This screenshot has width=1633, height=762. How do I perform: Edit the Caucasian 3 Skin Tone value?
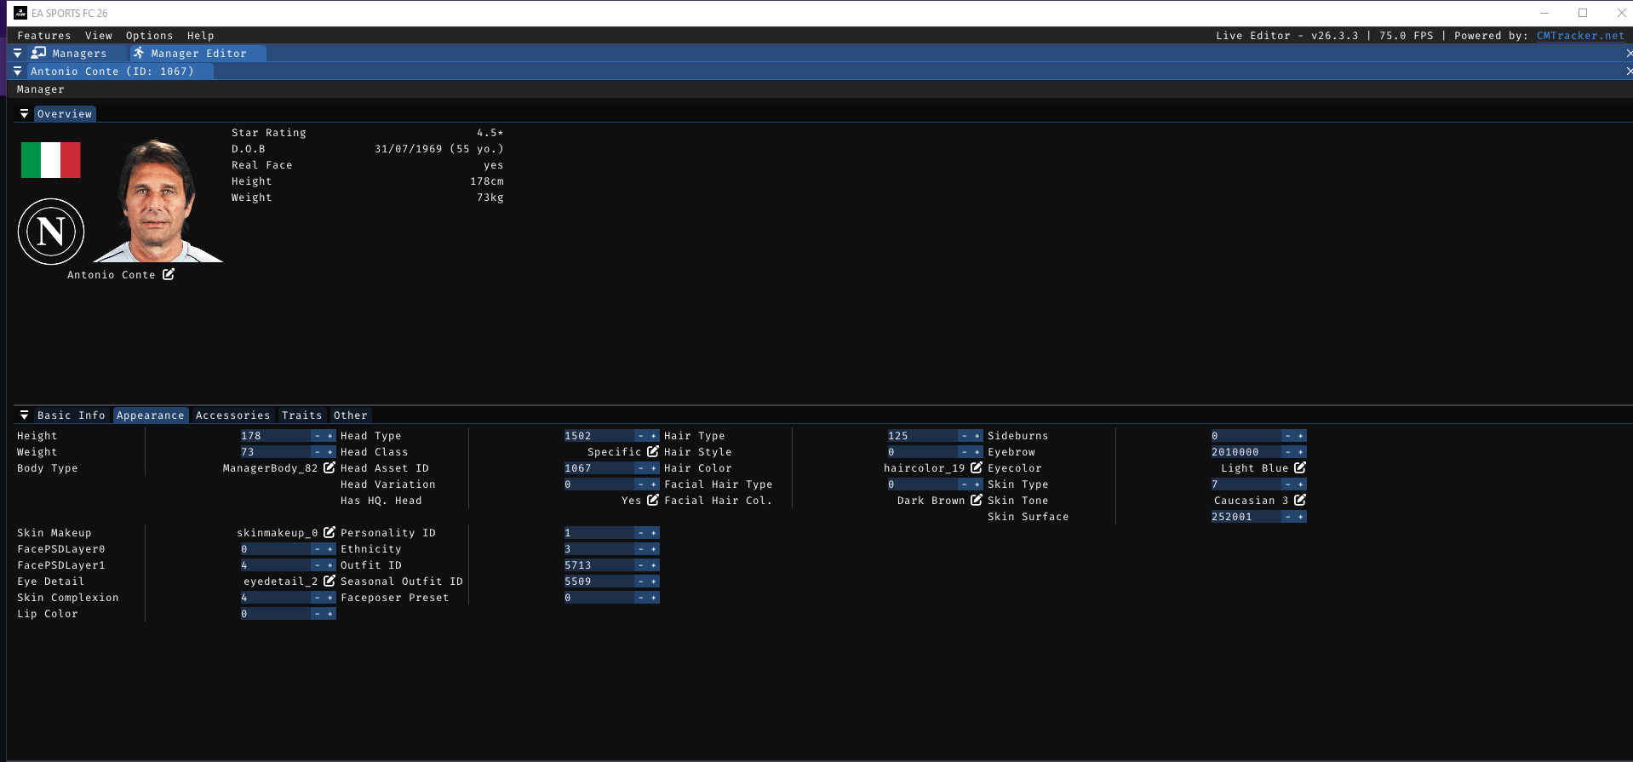coord(1300,500)
